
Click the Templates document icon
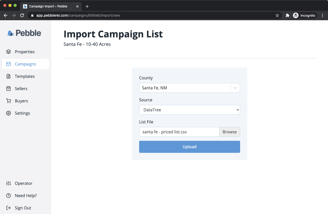coord(8,76)
